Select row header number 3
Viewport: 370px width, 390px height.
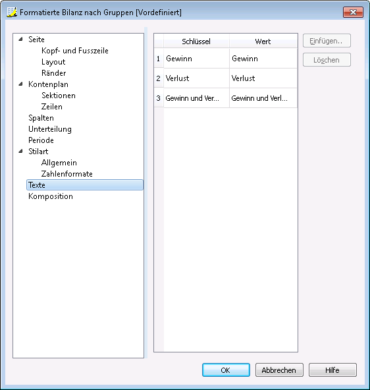point(159,98)
